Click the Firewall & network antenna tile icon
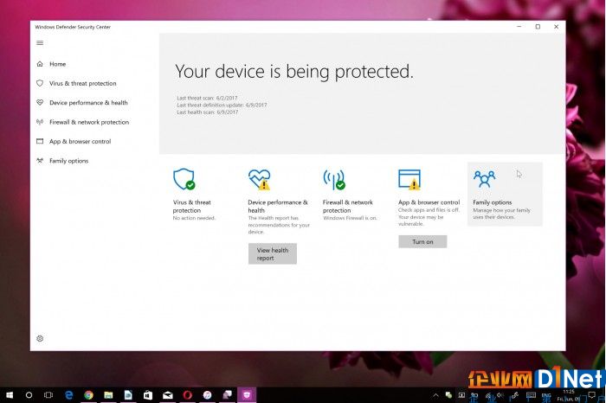Image resolution: width=606 pixels, height=403 pixels. (x=334, y=180)
